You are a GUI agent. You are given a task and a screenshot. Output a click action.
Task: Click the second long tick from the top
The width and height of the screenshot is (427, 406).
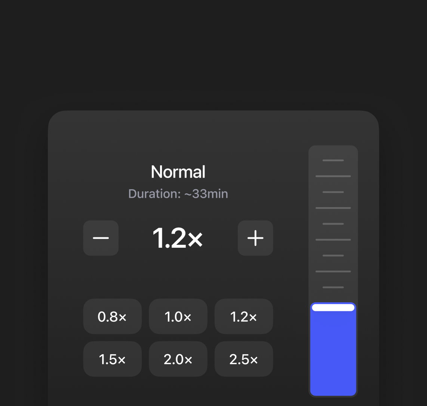tap(333, 208)
